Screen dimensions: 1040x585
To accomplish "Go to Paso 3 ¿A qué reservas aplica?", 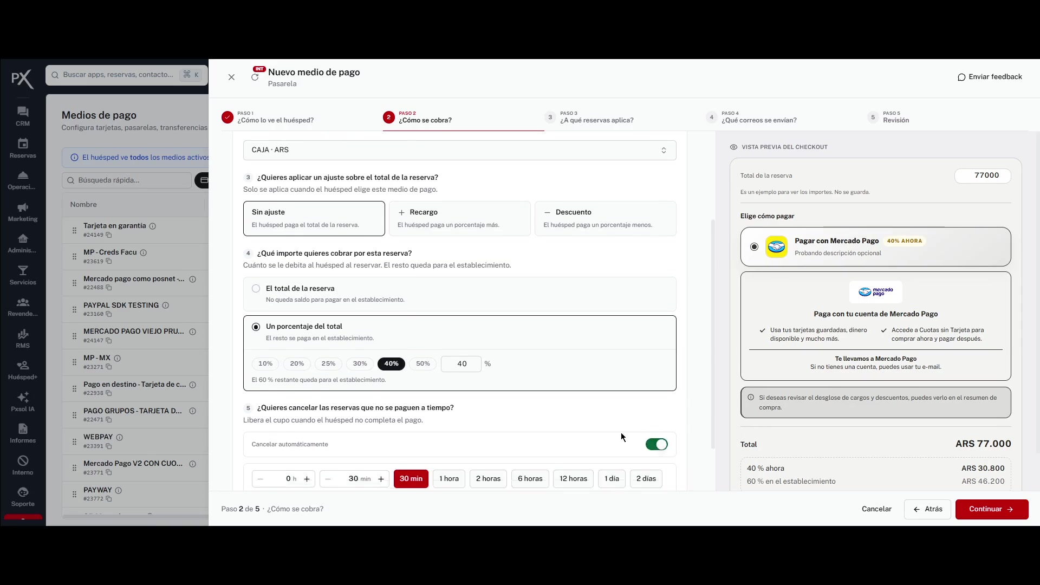I will coord(596,117).
